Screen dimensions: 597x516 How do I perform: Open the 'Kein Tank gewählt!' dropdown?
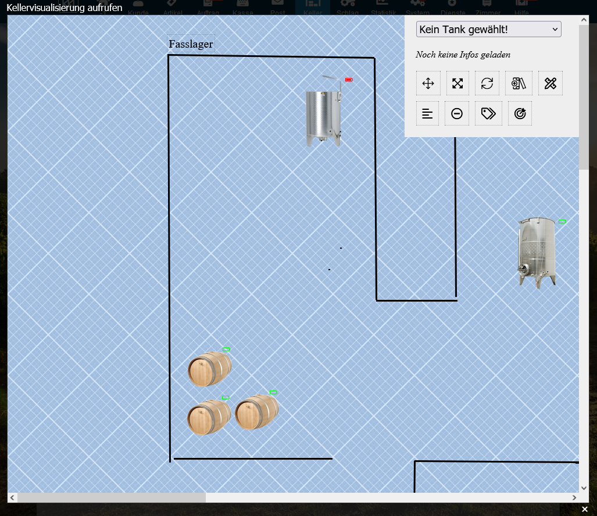(488, 29)
